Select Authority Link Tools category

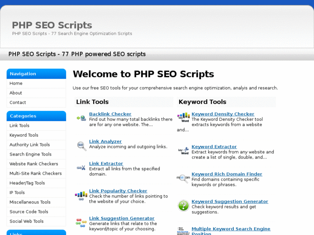[x=36, y=145]
